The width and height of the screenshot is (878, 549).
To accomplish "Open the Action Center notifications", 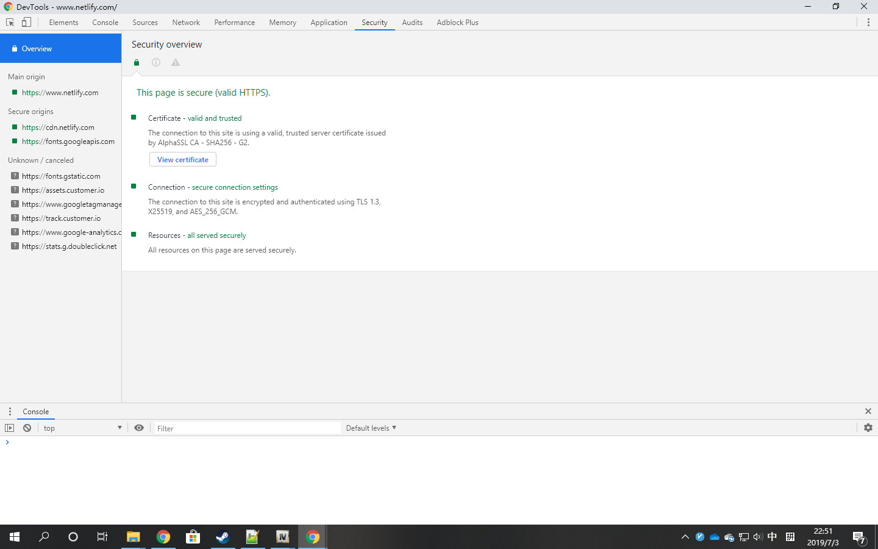I will pos(859,537).
